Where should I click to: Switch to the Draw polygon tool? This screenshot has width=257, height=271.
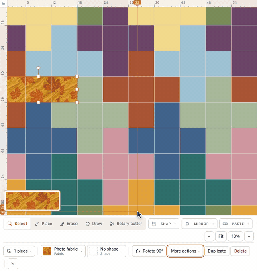(x=94, y=224)
